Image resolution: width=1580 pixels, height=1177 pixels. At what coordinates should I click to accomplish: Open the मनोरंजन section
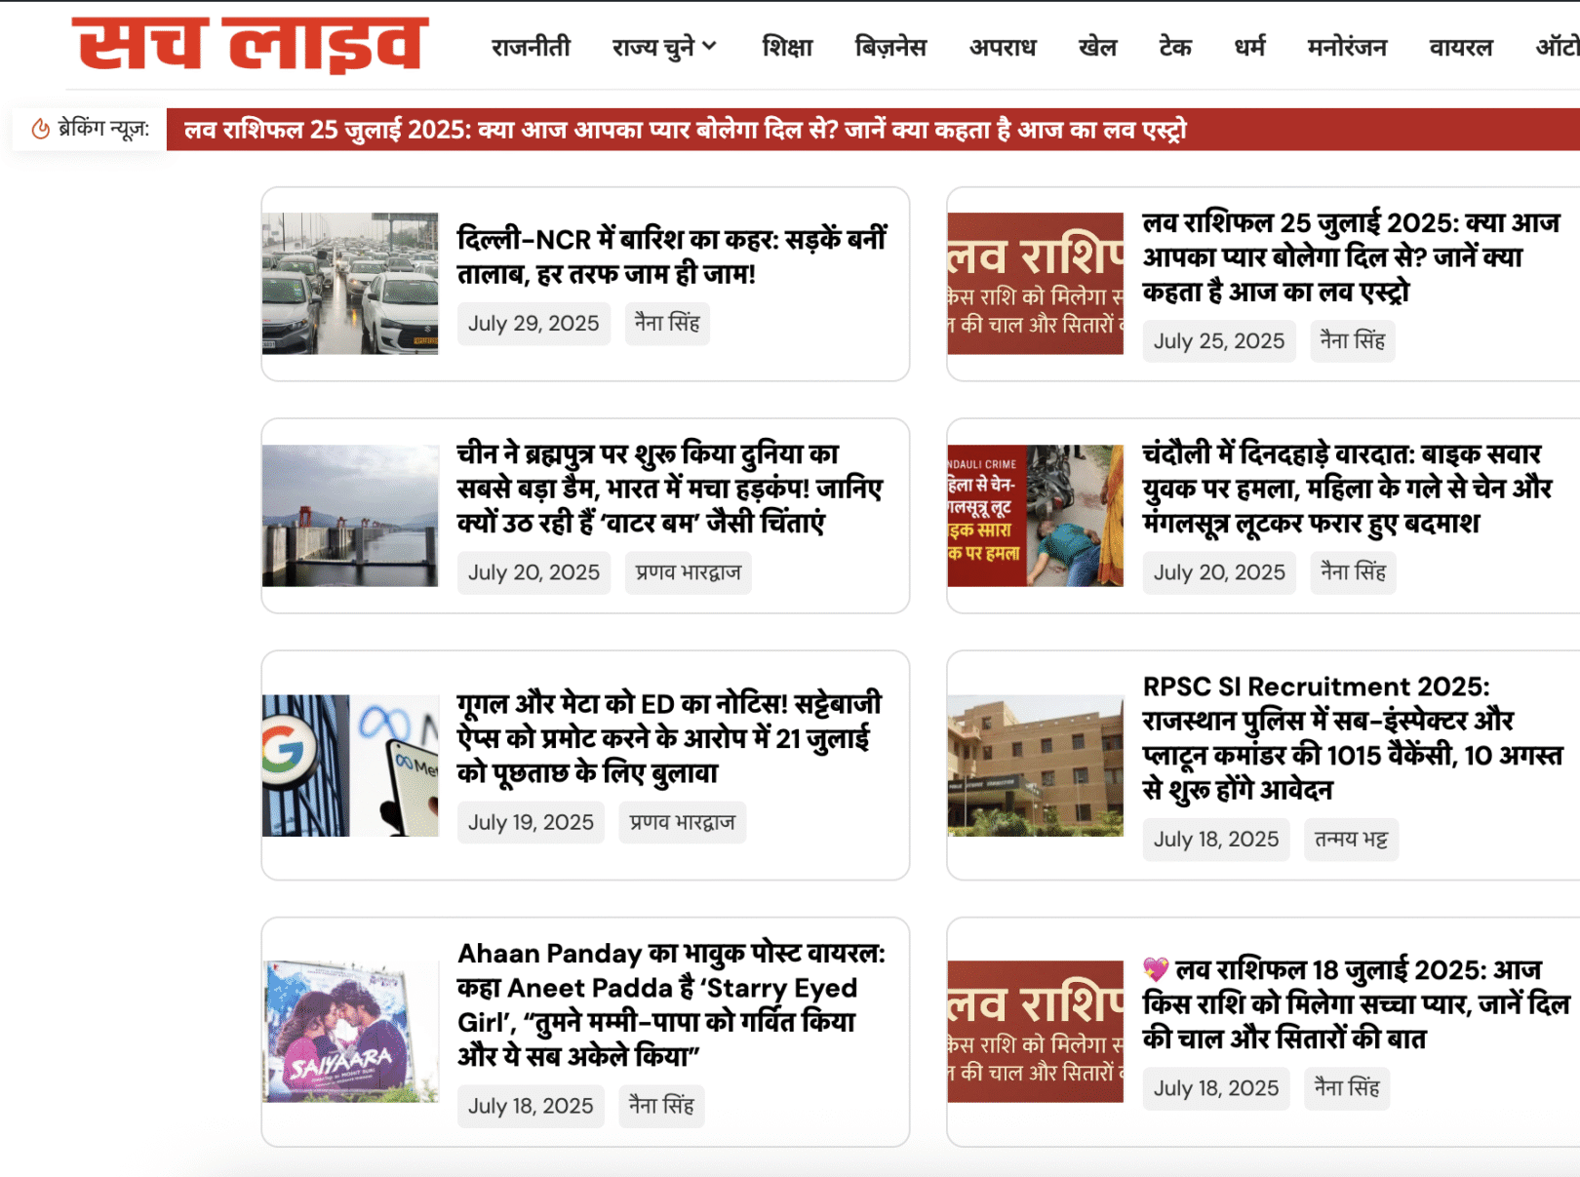point(1347,47)
